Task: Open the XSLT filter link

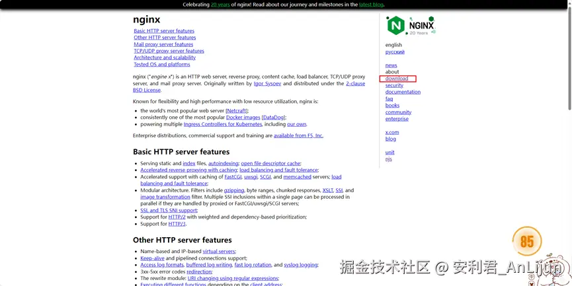Action: [327, 190]
